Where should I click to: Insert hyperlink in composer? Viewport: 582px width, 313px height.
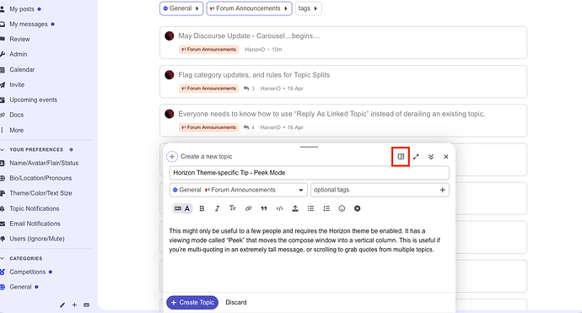pos(248,208)
